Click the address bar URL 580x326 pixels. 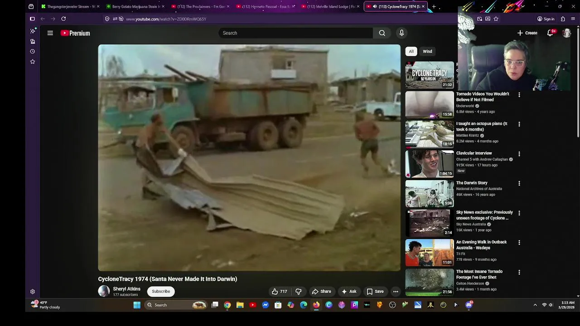[x=166, y=19]
